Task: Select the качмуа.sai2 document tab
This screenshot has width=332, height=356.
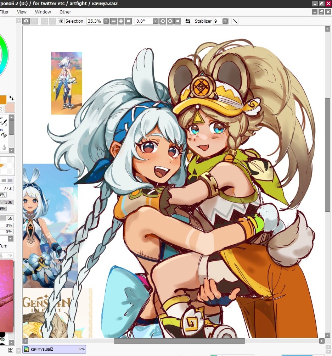Action: [54, 349]
